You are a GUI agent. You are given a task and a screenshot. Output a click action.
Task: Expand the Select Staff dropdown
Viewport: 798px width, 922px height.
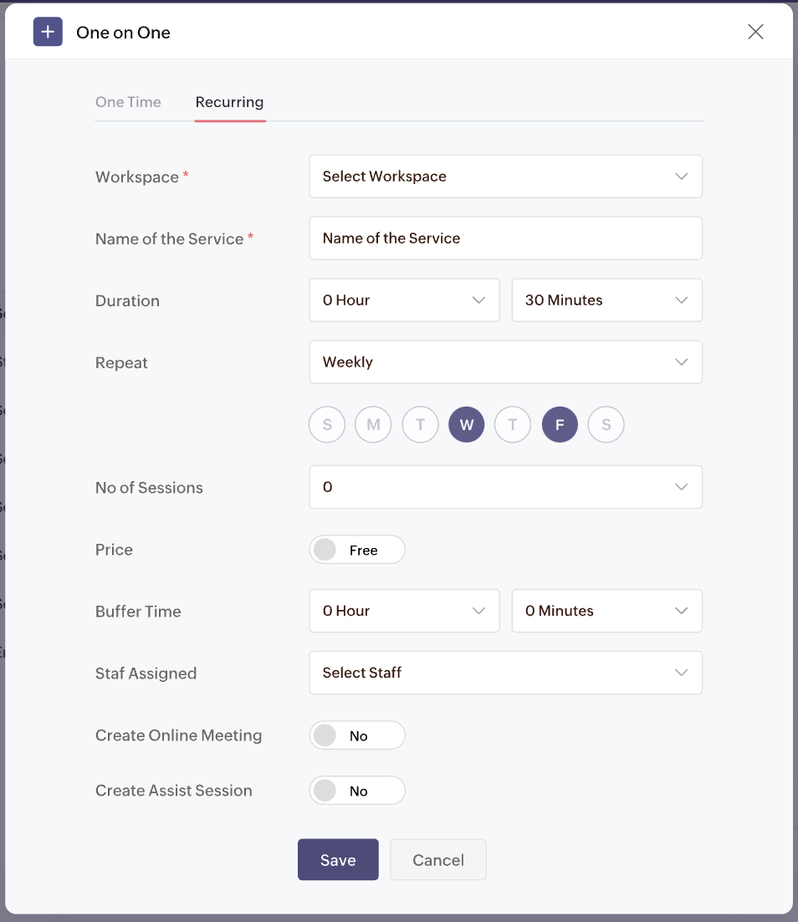coord(506,673)
